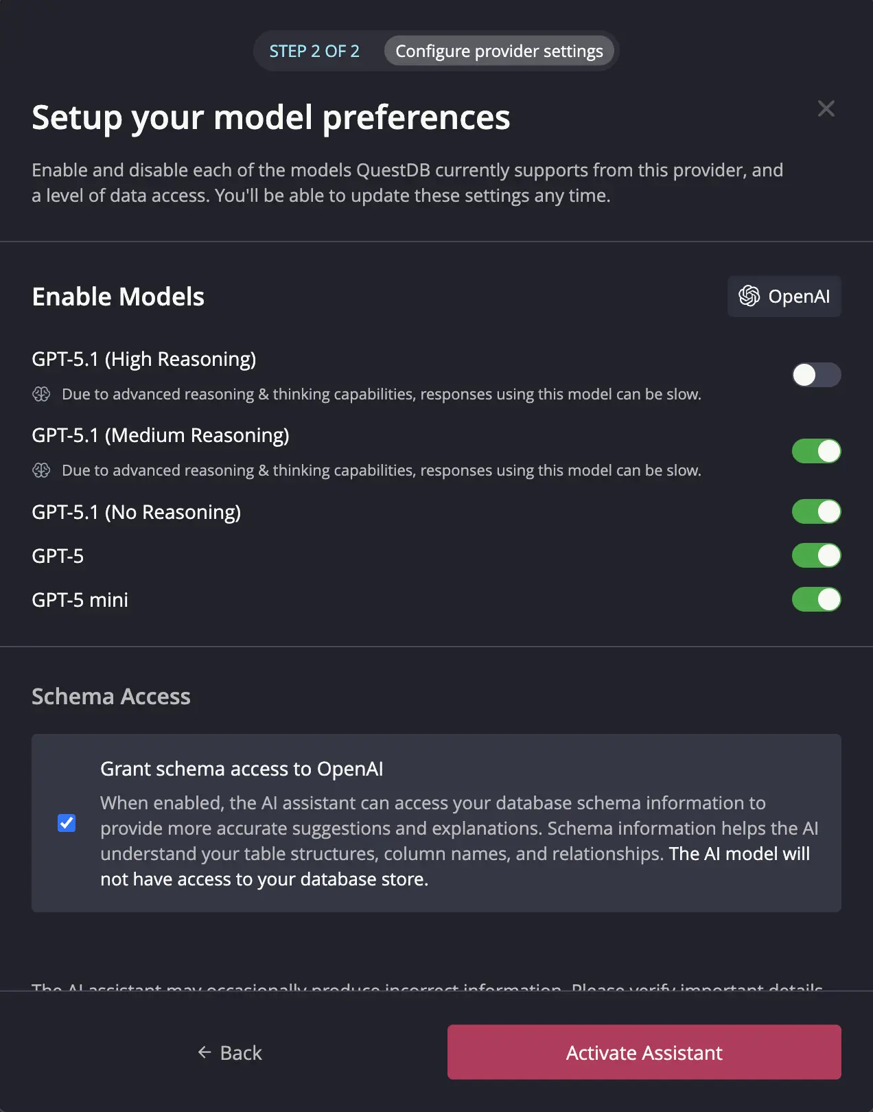Enable GPT-5.1 (High Reasoning)
873x1112 pixels.
click(816, 375)
